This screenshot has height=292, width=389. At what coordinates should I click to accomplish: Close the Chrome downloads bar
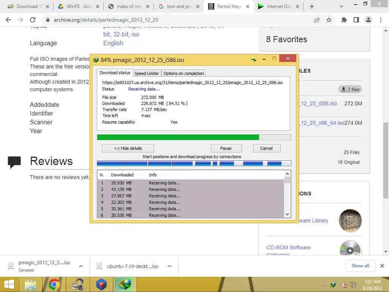pyautogui.click(x=382, y=266)
